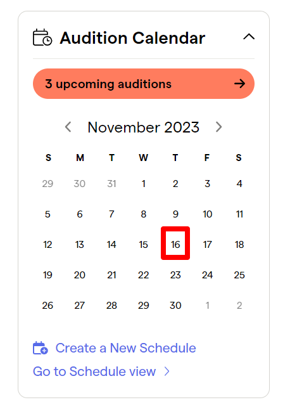This screenshot has width=290, height=414.
Task: Go to previous month, October
Action: coord(68,127)
